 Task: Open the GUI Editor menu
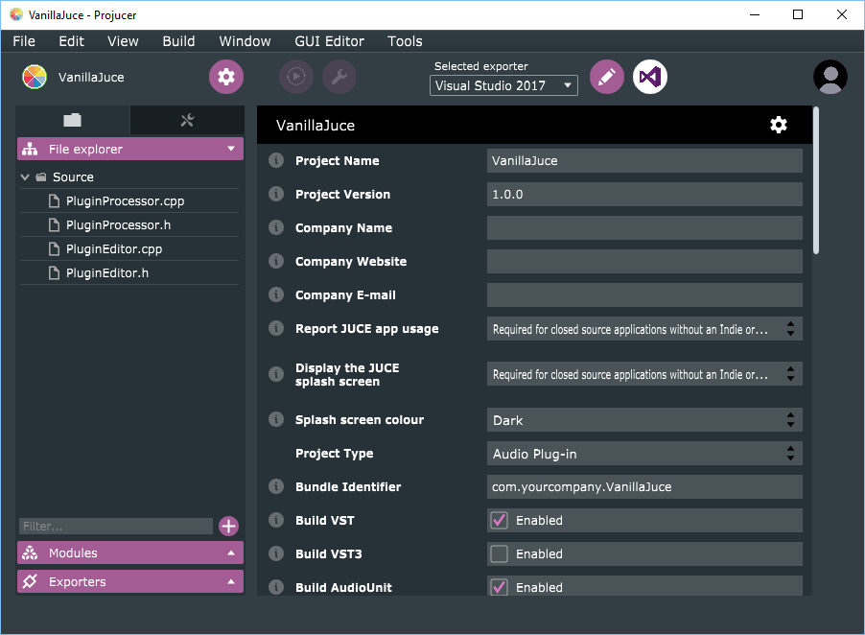point(329,41)
